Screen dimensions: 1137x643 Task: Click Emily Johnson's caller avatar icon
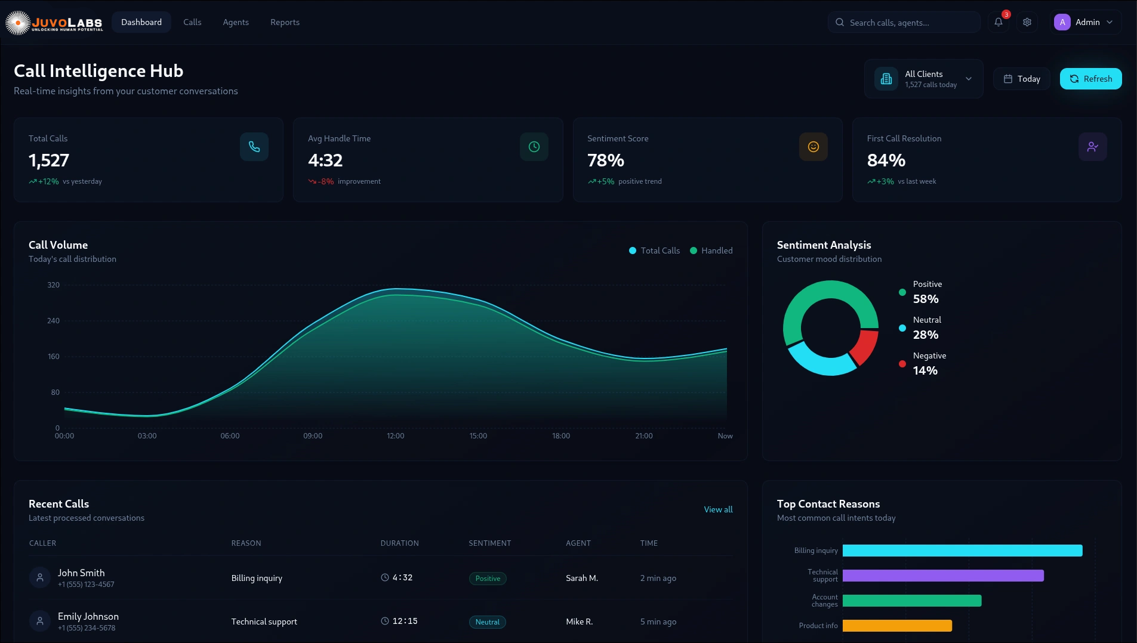[40, 621]
